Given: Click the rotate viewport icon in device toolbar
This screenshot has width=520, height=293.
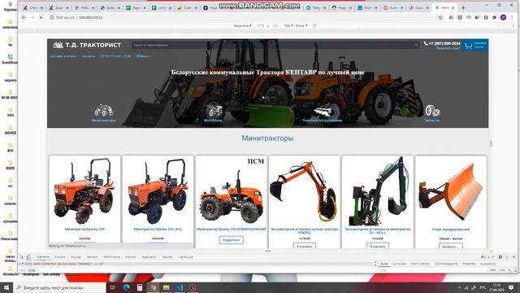Looking at the screenshot, I should [314, 25].
